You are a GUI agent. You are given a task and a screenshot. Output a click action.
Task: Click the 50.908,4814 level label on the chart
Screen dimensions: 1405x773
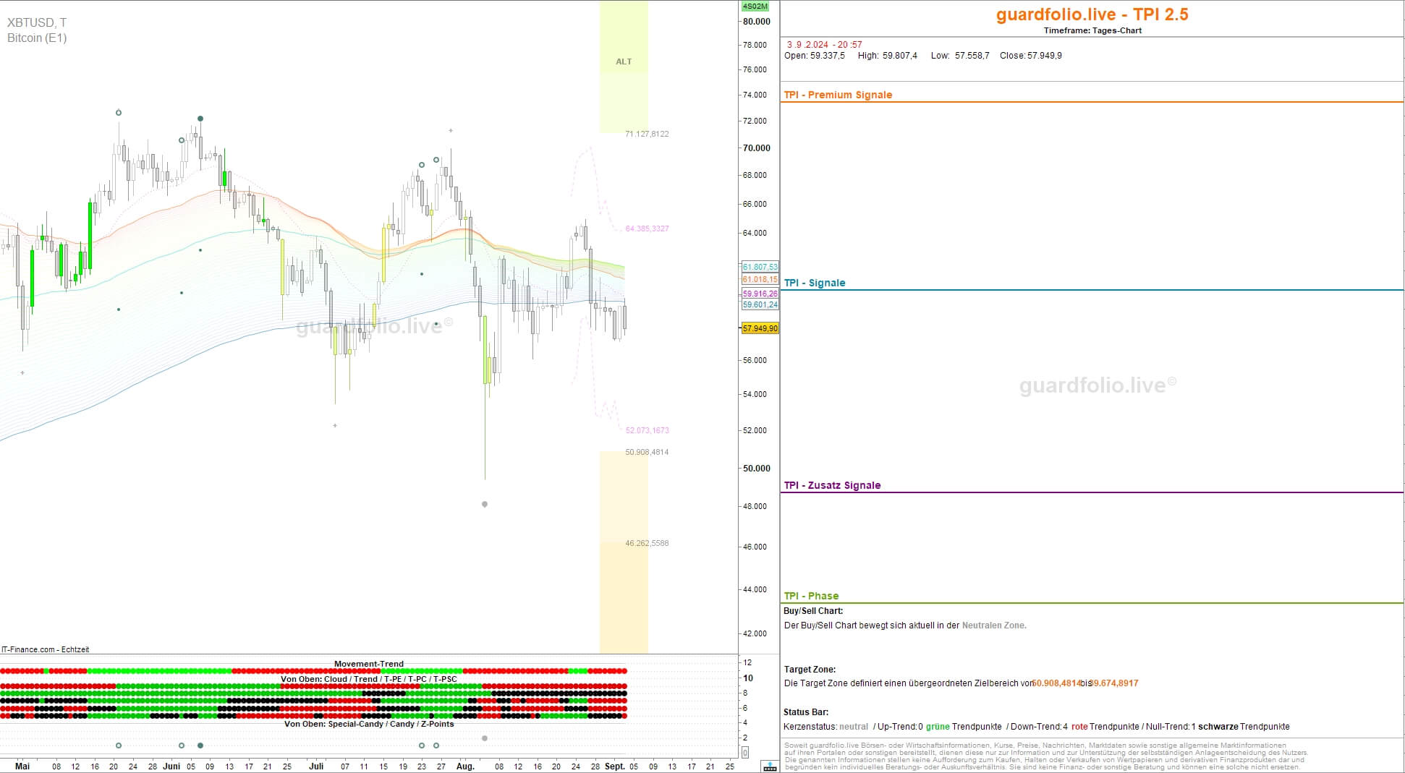click(x=647, y=452)
